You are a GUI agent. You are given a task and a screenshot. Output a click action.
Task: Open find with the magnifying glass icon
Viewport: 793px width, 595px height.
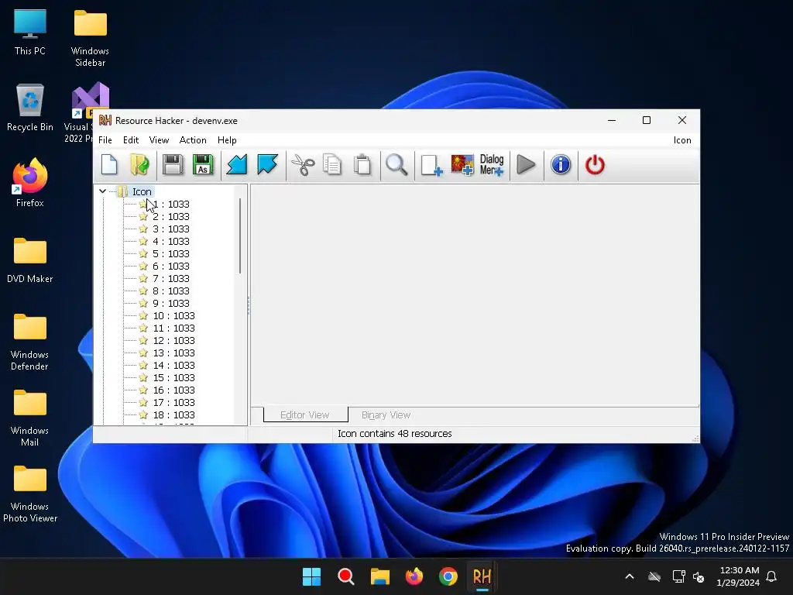click(x=396, y=165)
